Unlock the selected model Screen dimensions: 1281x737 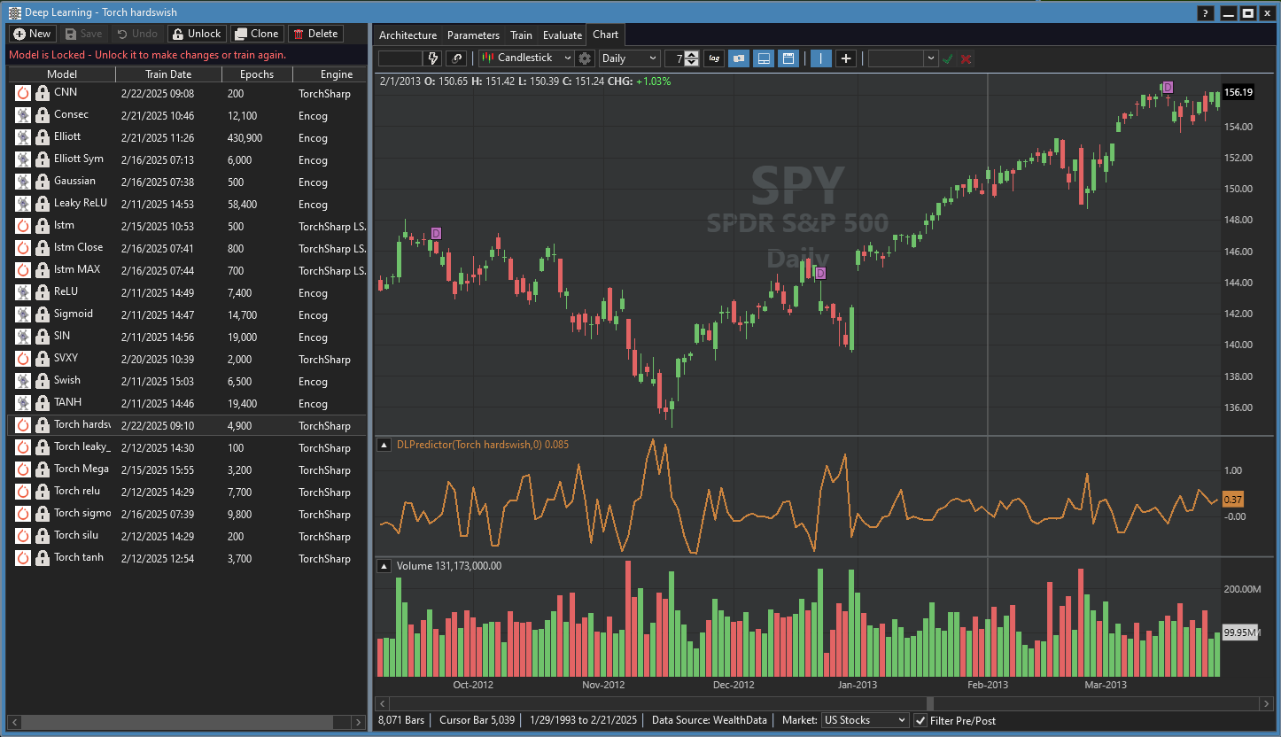197,34
